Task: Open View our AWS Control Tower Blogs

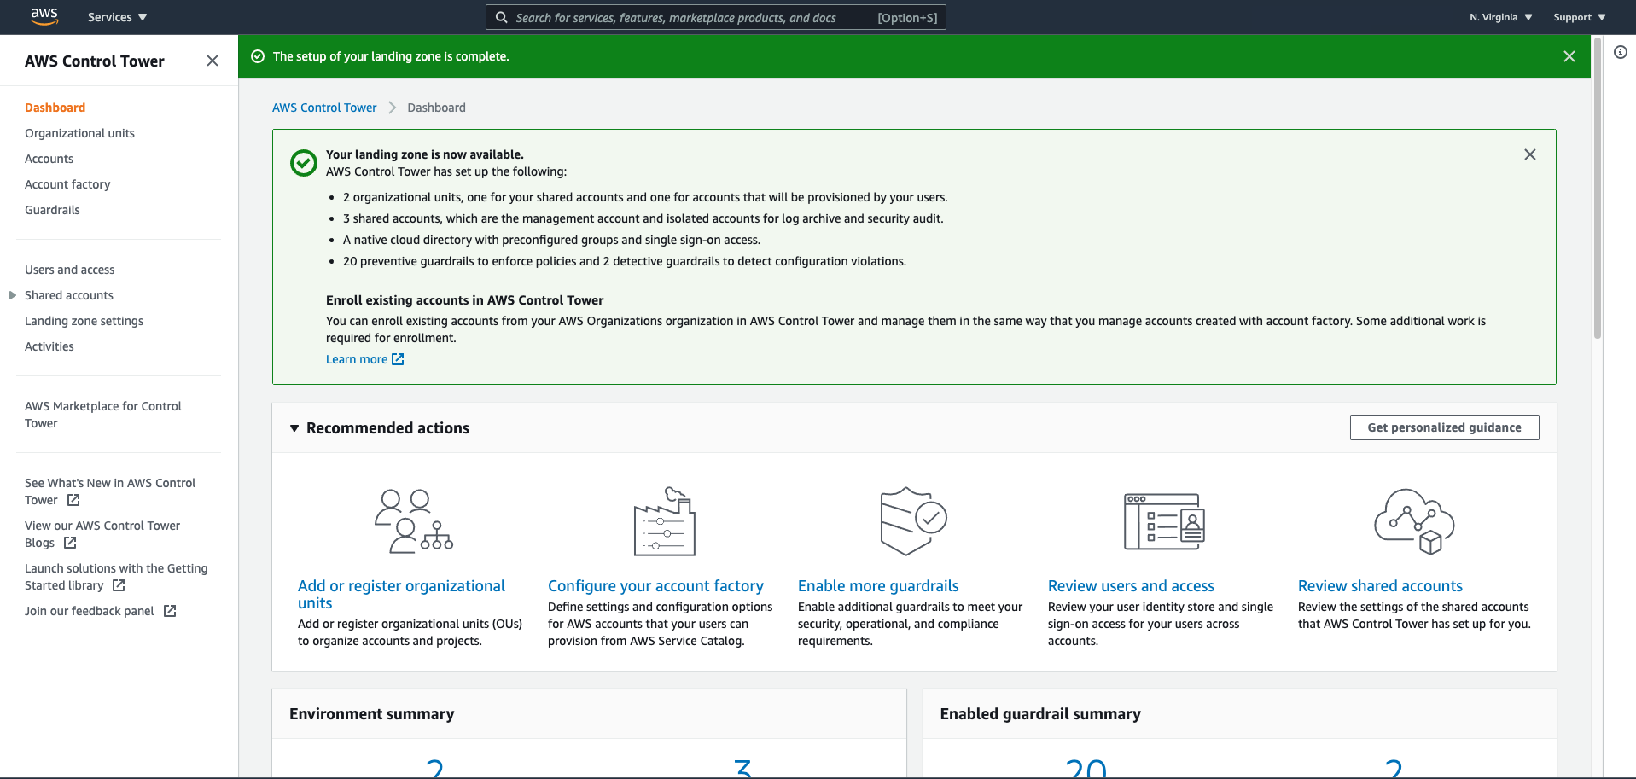Action: tap(102, 534)
